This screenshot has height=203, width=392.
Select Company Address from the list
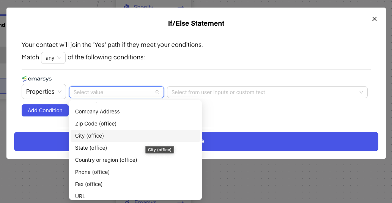point(98,112)
